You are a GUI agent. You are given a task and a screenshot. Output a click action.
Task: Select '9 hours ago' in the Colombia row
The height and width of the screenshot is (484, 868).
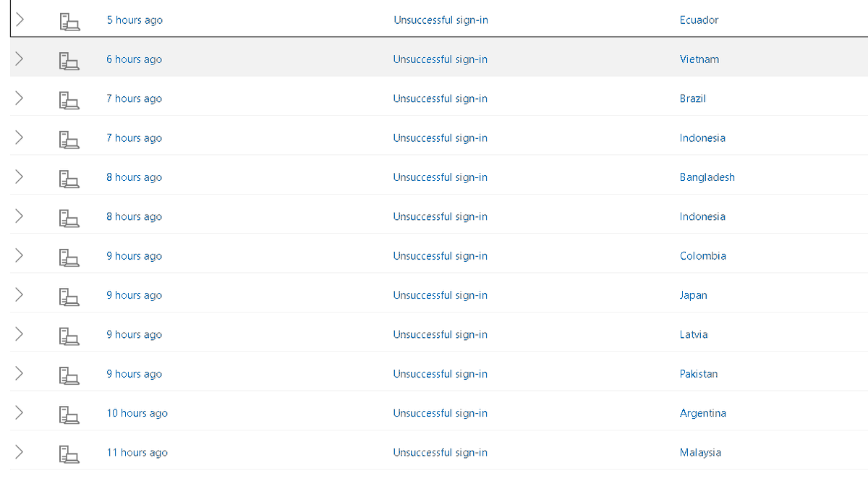[x=135, y=255]
